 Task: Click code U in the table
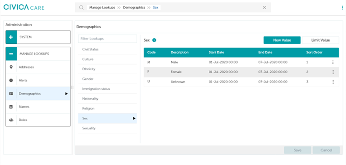pyautogui.click(x=148, y=82)
